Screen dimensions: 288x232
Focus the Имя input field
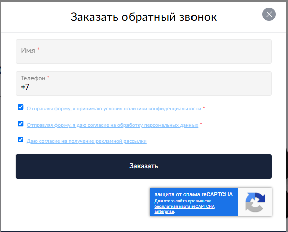click(x=144, y=51)
